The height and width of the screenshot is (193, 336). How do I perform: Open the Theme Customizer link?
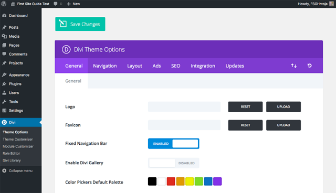[x=17, y=140]
